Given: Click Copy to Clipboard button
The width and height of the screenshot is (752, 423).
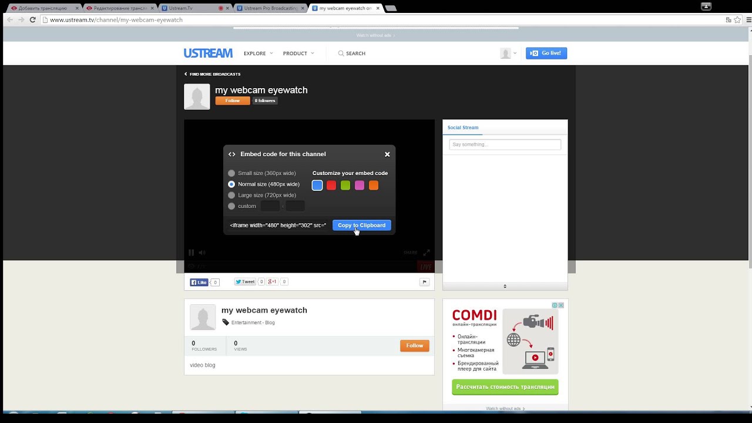Looking at the screenshot, I should coord(361,226).
